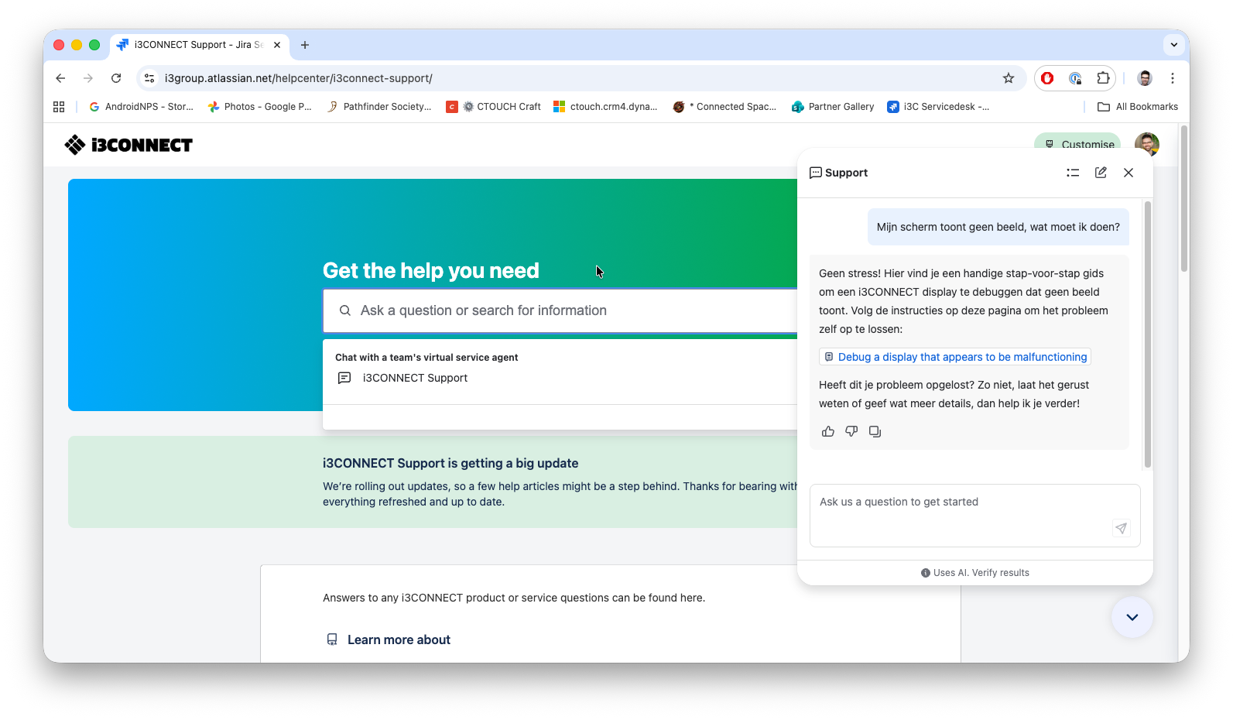Open the apps grid in bookmarks bar

pos(59,107)
